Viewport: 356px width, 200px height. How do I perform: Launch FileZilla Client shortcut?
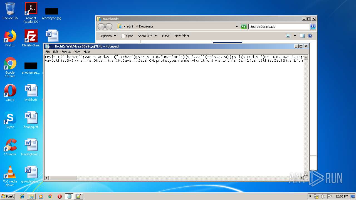click(x=31, y=38)
